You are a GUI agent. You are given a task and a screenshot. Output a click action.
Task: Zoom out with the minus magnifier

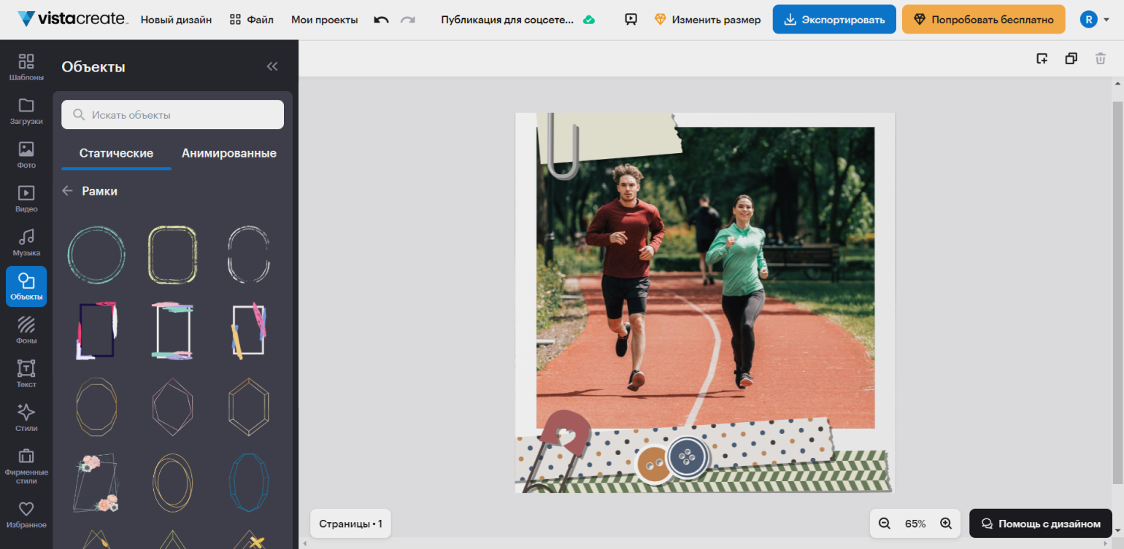[885, 523]
